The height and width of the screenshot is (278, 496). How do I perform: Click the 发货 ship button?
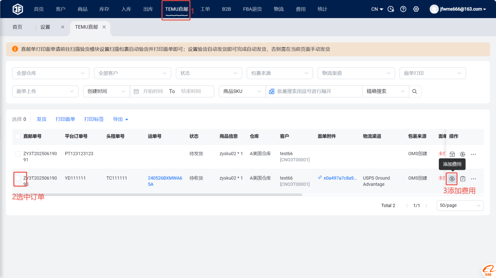click(x=42, y=119)
